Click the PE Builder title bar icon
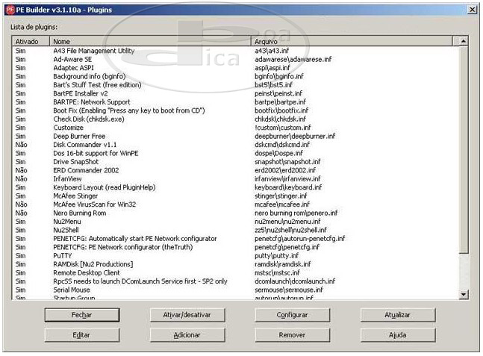483x356 pixels. coord(10,8)
